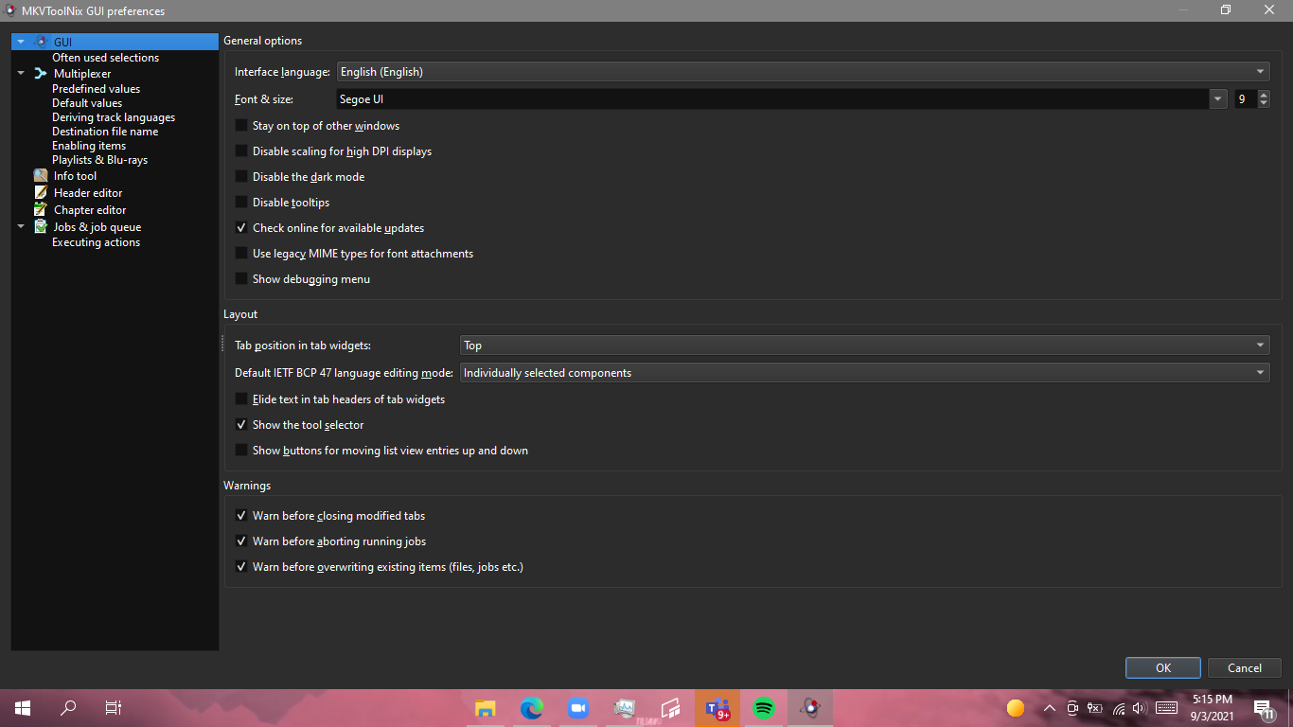Select Default values in the tree
The height and width of the screenshot is (727, 1293).
tap(87, 103)
